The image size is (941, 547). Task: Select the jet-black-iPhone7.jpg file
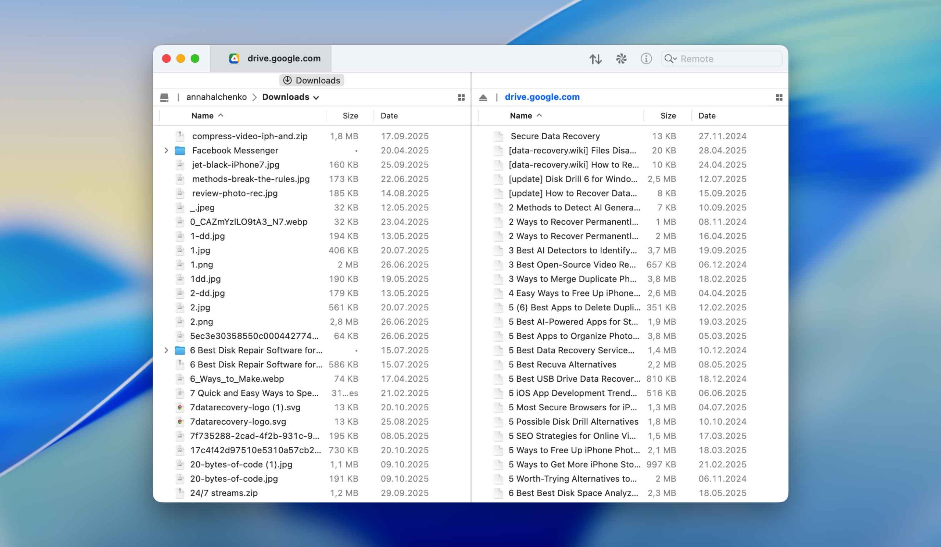coord(235,165)
